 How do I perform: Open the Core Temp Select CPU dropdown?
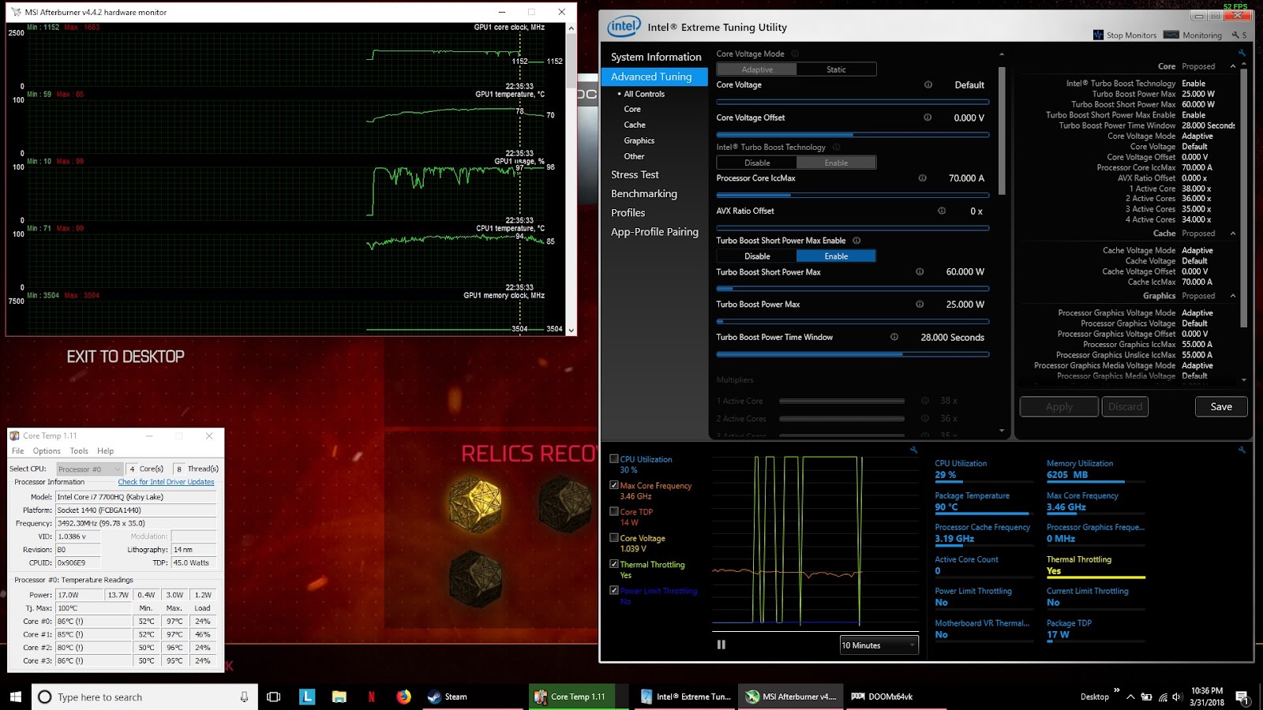coord(89,469)
